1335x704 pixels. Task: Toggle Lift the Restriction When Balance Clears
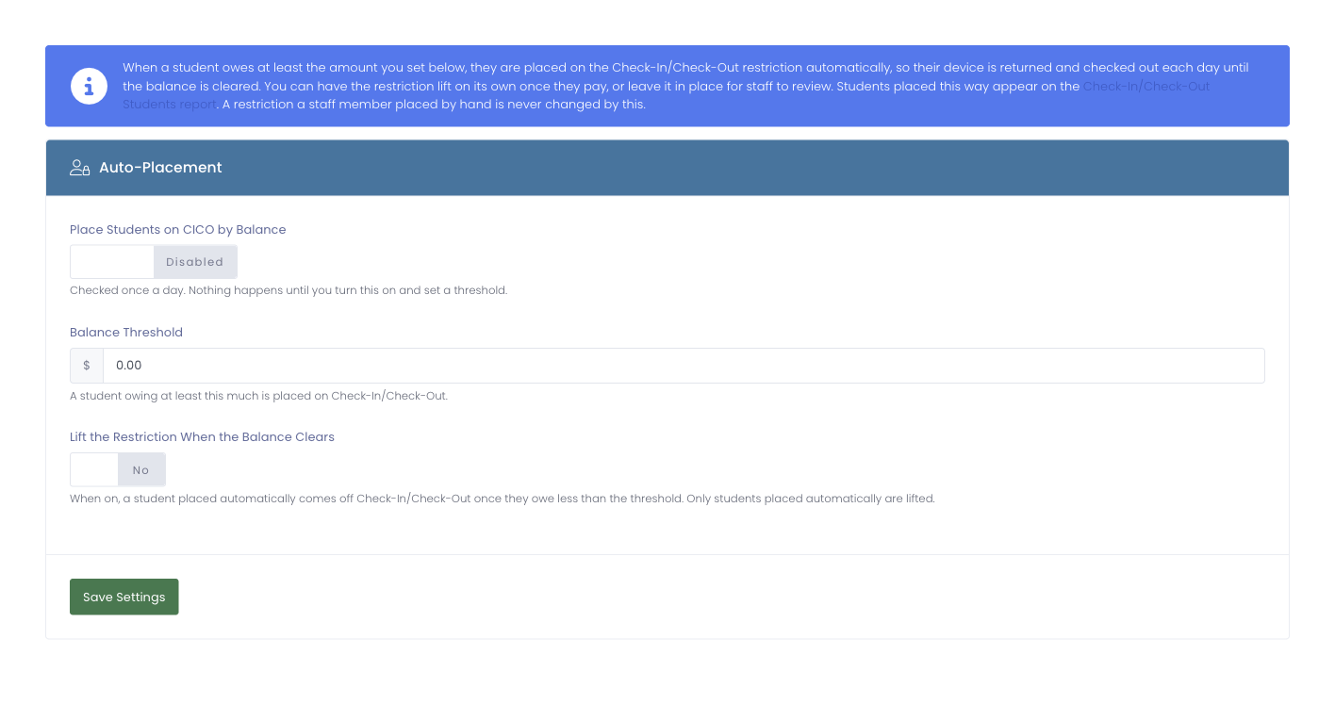pos(118,469)
